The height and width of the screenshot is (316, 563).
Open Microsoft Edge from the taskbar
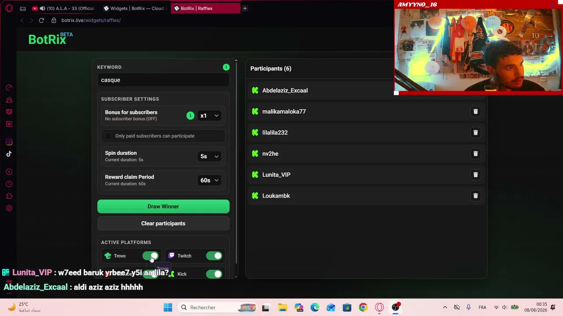314,308
